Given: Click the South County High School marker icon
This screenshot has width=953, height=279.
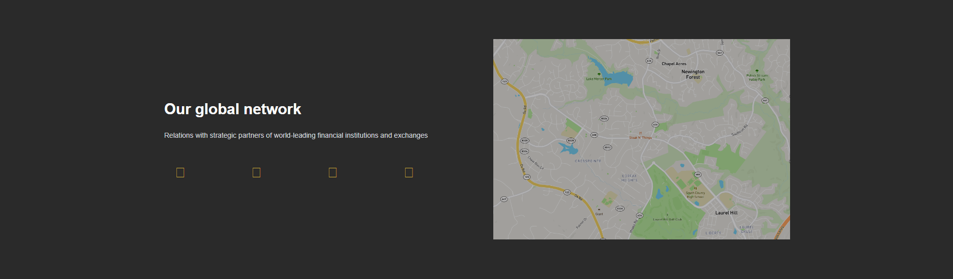Looking at the screenshot, I should 695,188.
